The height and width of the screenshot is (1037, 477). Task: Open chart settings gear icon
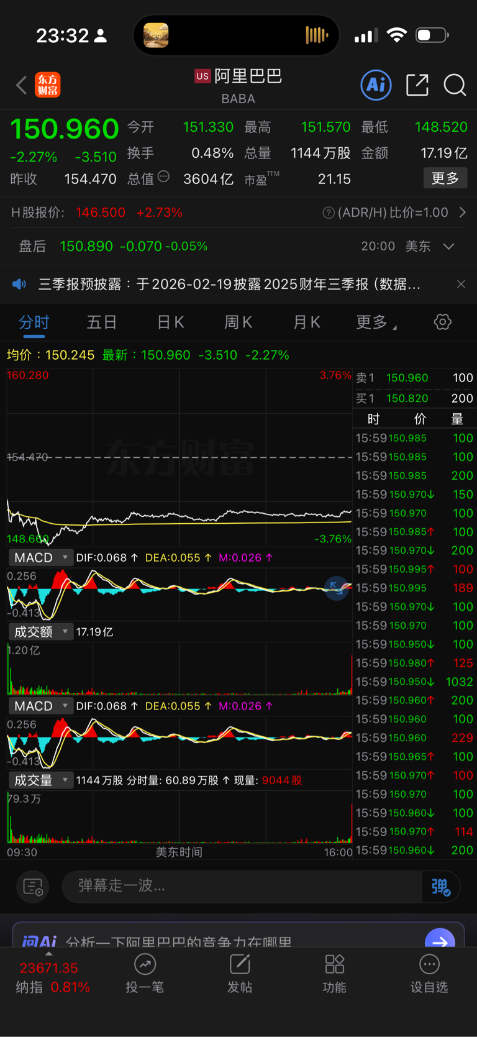point(443,322)
